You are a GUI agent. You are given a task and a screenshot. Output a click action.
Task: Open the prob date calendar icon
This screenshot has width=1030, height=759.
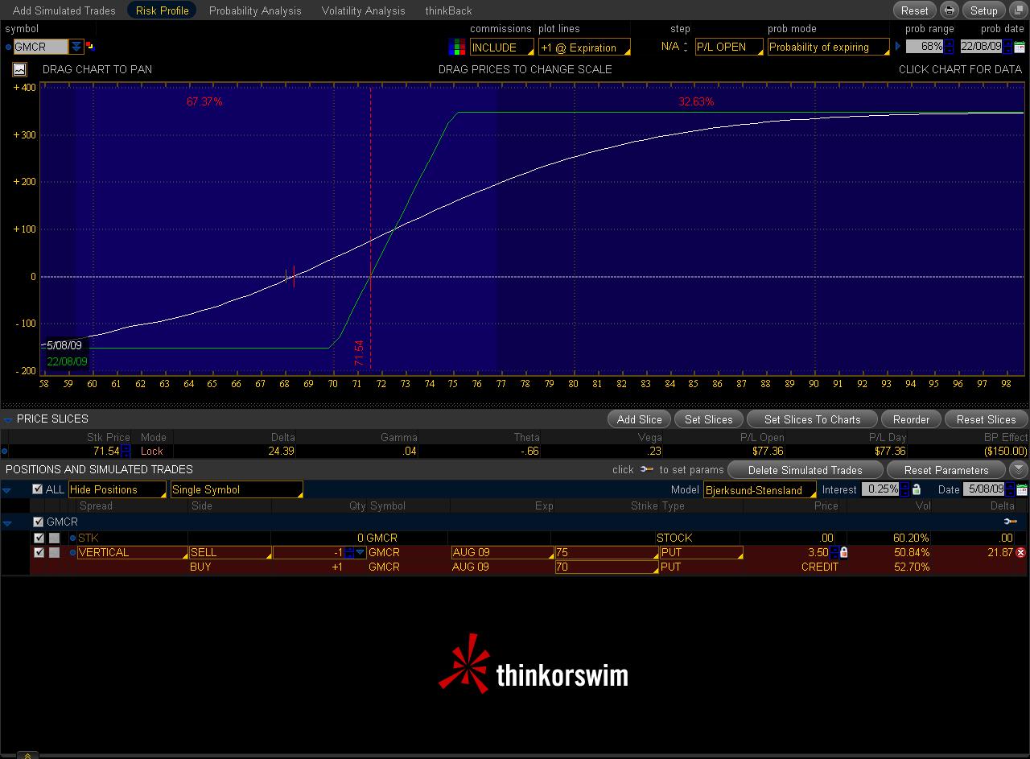coord(1020,47)
